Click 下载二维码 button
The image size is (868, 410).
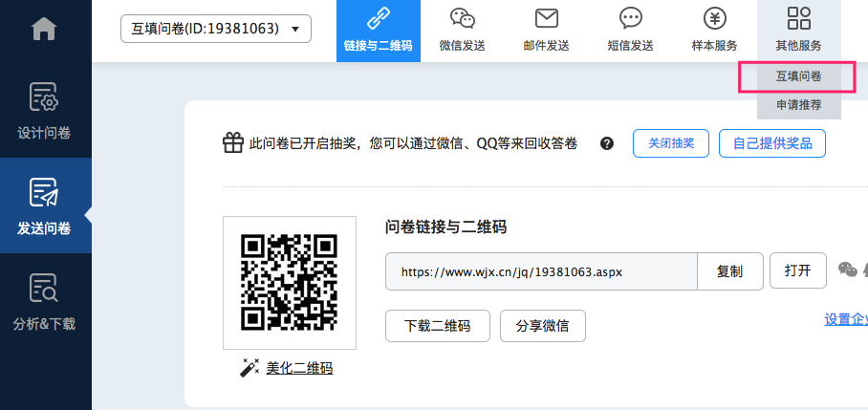(438, 326)
